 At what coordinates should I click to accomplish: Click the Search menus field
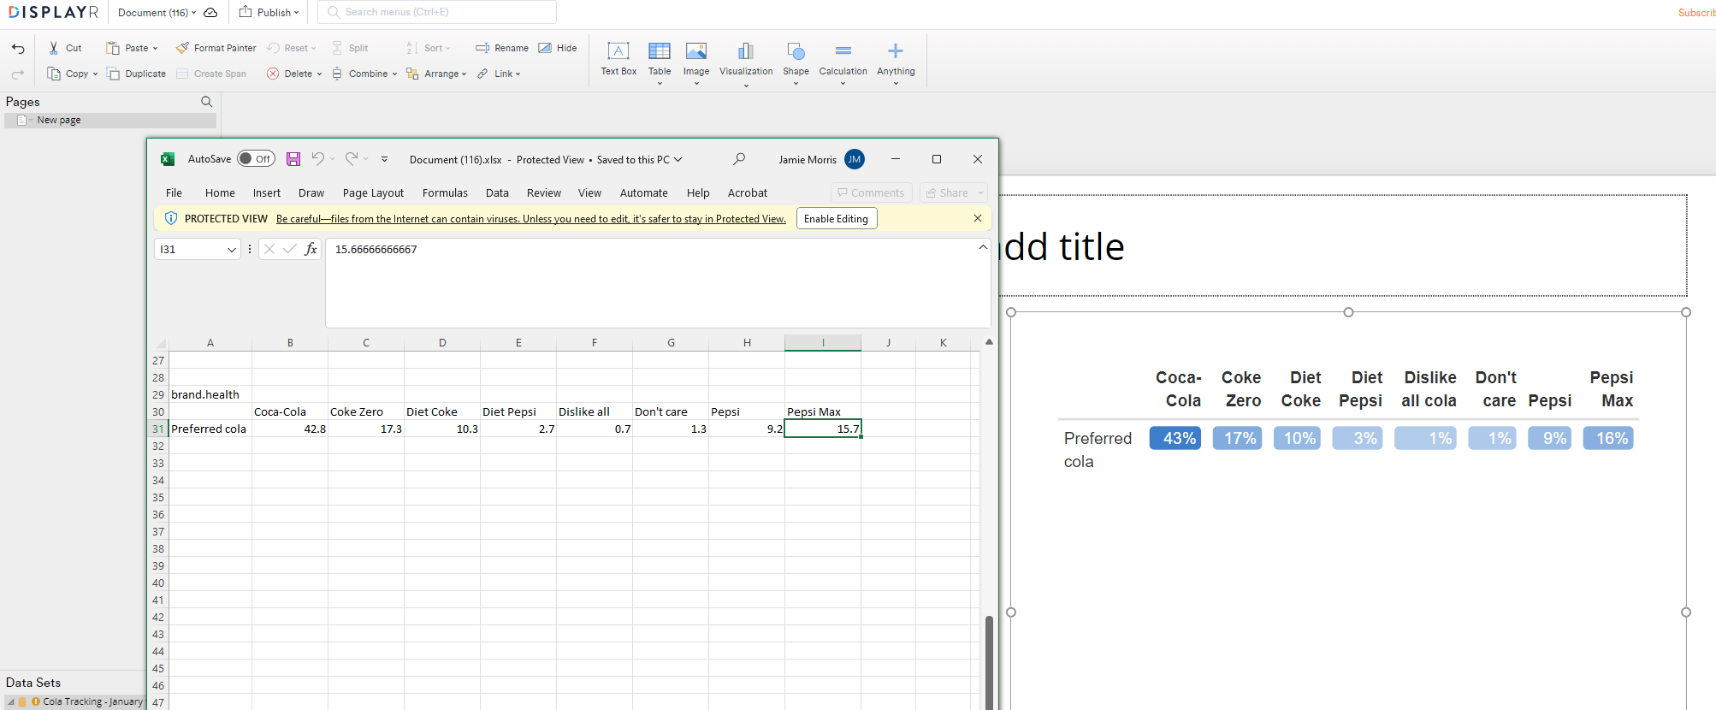pos(437,12)
